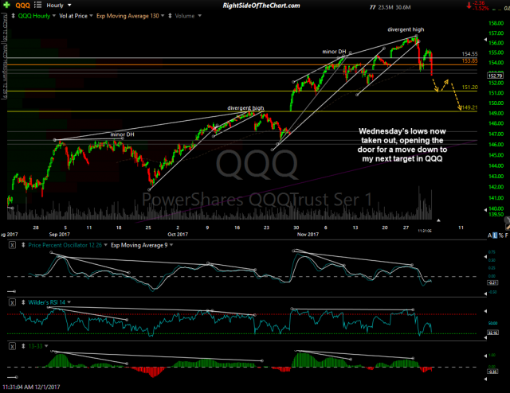Click the QQQ ticker symbol field
The width and height of the screenshot is (510, 393).
point(23,6)
